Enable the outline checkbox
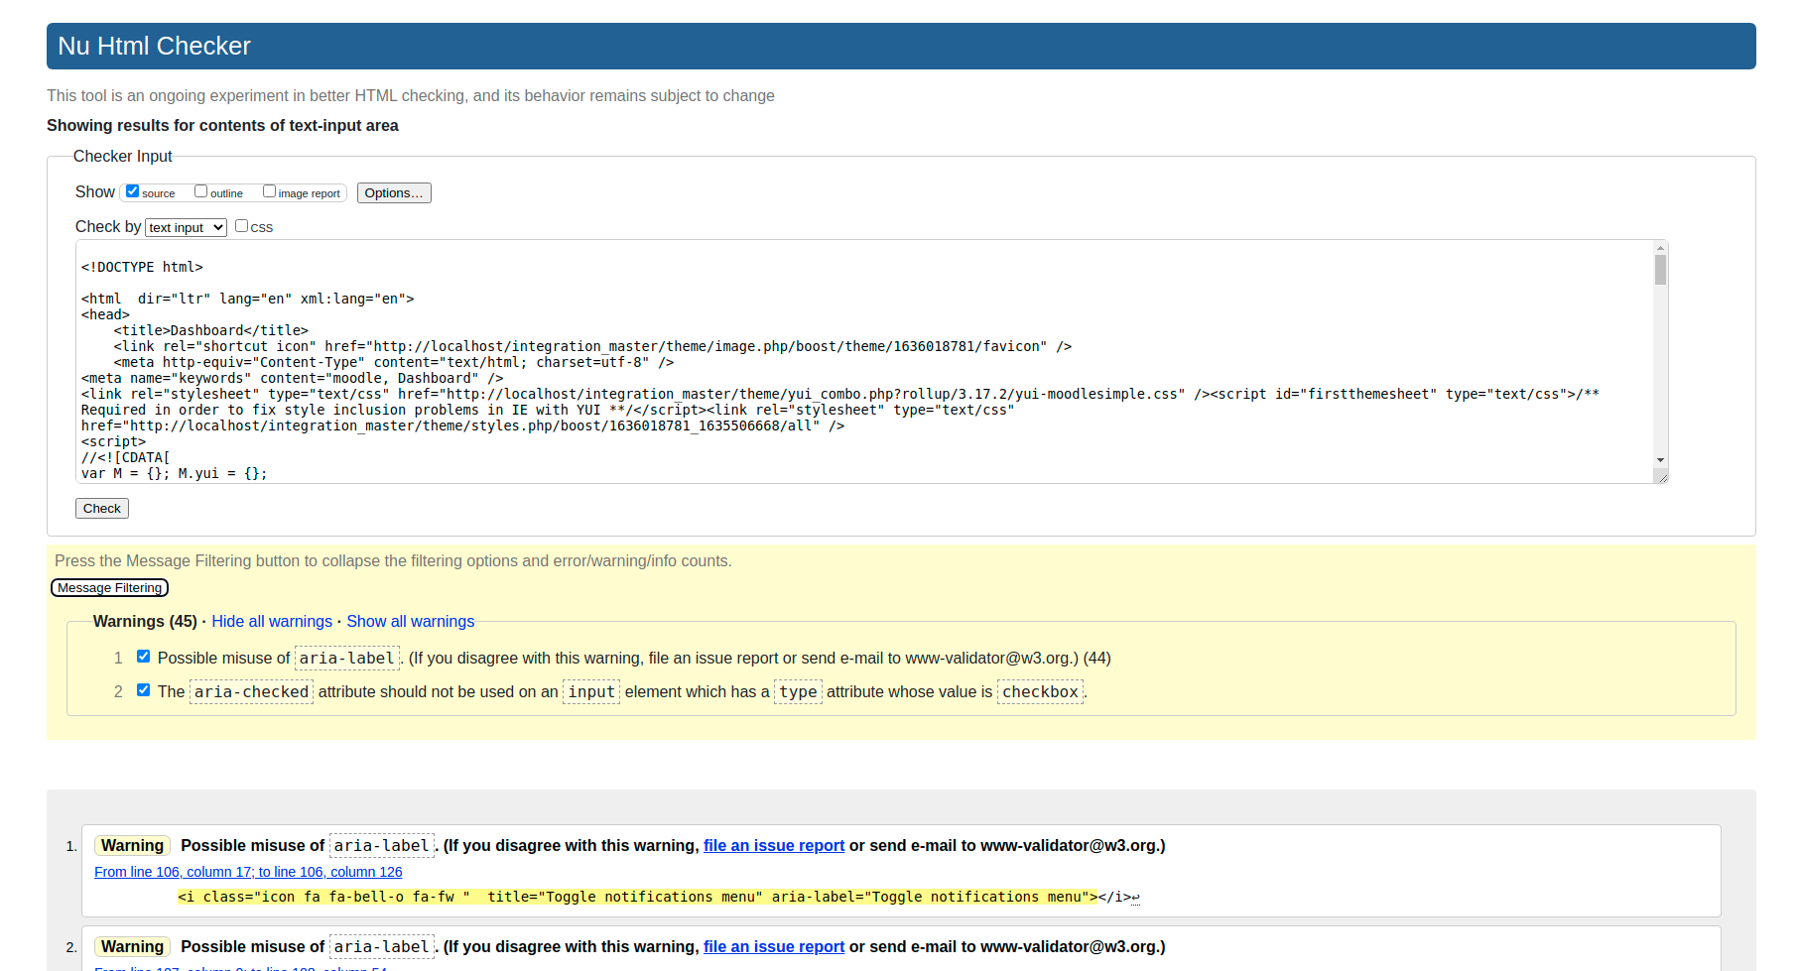The width and height of the screenshot is (1801, 971). click(200, 191)
